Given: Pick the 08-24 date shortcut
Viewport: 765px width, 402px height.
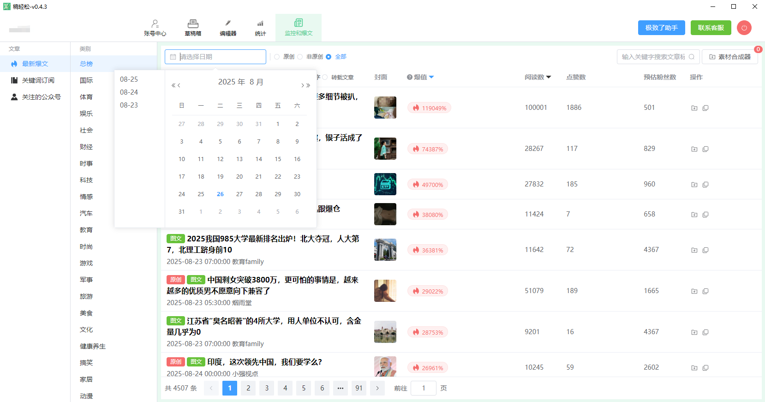Looking at the screenshot, I should pyautogui.click(x=129, y=92).
